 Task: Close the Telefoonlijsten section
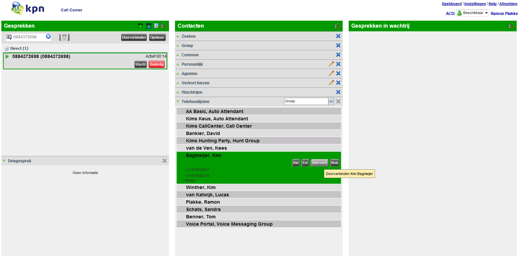tap(338, 101)
